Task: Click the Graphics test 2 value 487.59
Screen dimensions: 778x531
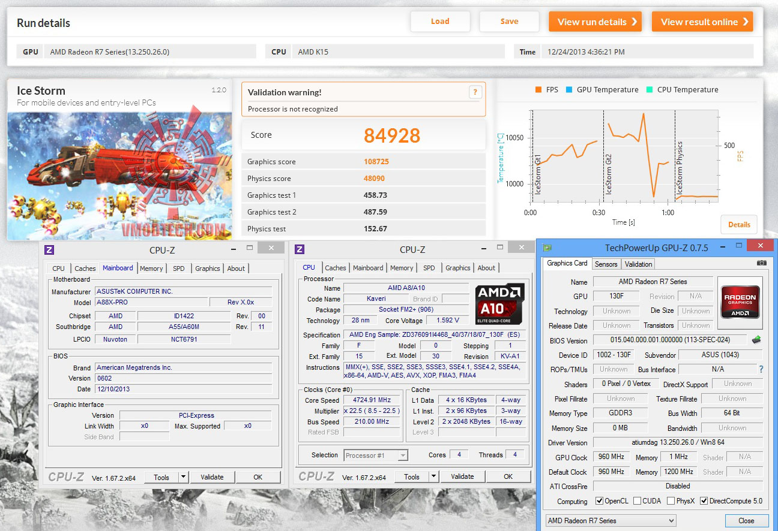Action: (x=375, y=212)
